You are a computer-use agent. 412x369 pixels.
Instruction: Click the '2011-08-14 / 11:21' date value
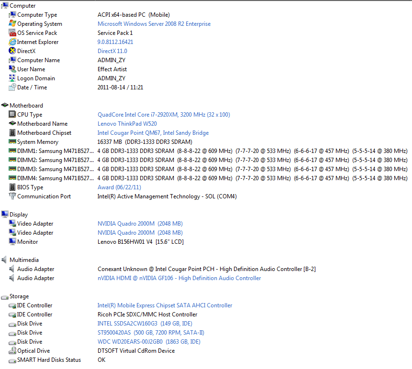(120, 87)
